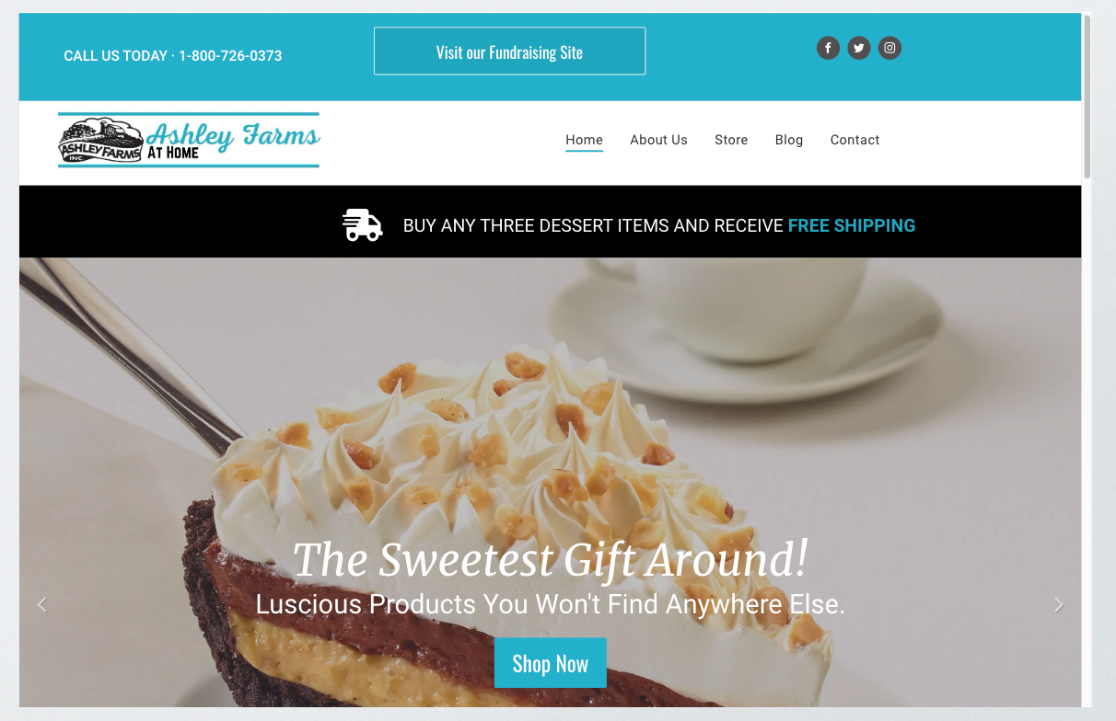Viewport: 1116px width, 721px height.
Task: Open the Twitter social icon
Action: 859,48
